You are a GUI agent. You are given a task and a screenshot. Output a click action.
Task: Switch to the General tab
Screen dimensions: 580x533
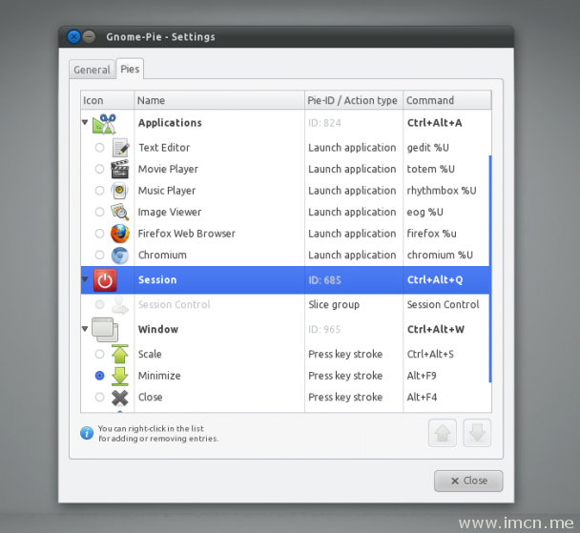(x=93, y=70)
